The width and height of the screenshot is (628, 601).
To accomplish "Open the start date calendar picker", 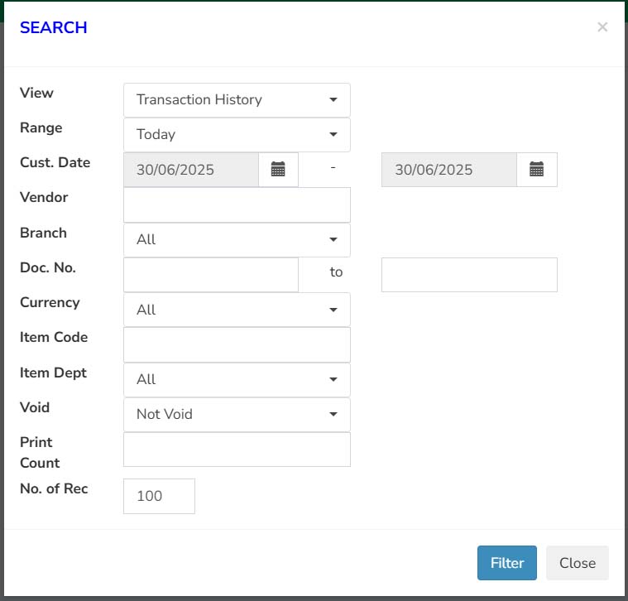I will click(278, 170).
